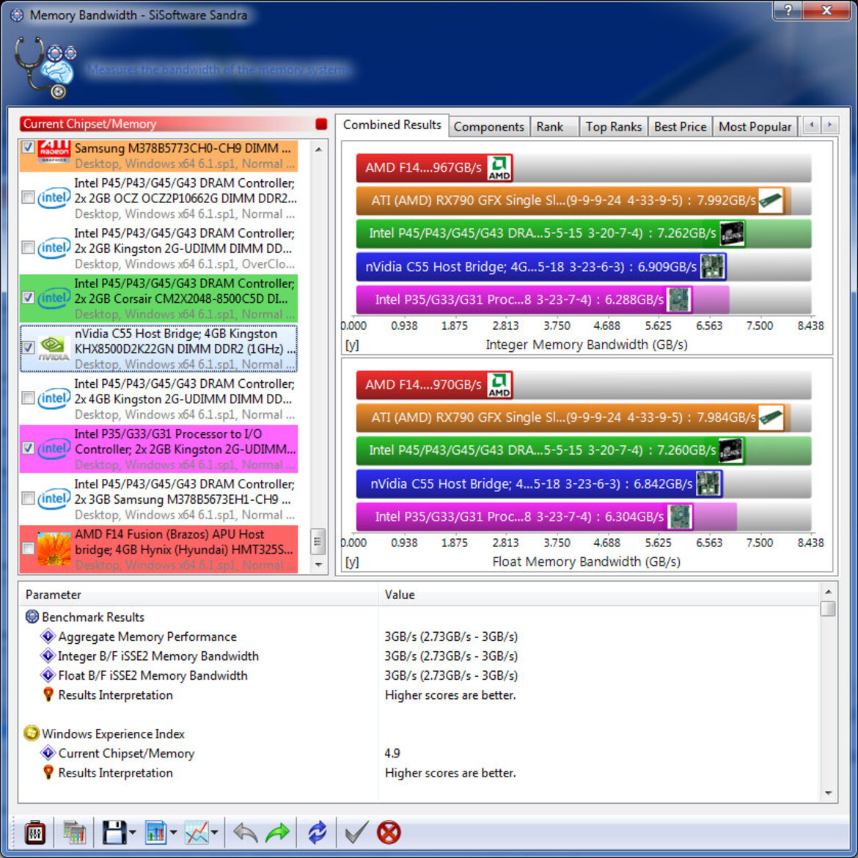
Task: Click the Benchmark Results globe icon
Action: coord(32,617)
